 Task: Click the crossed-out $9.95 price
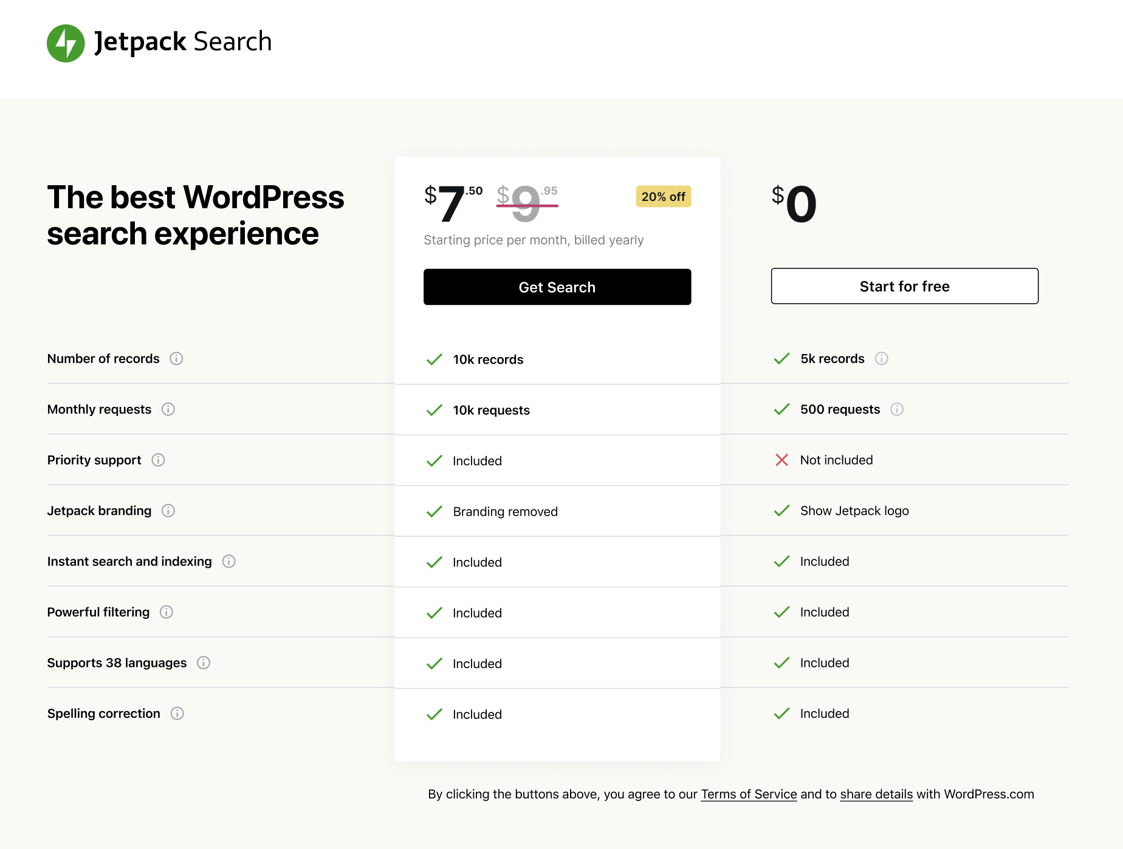click(527, 203)
